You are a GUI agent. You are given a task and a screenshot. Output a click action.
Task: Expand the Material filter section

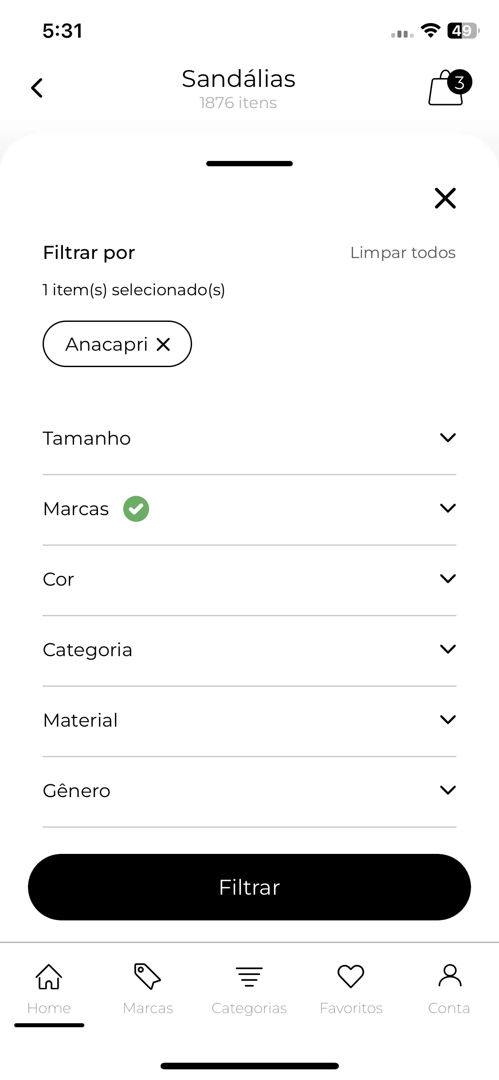[x=249, y=720]
